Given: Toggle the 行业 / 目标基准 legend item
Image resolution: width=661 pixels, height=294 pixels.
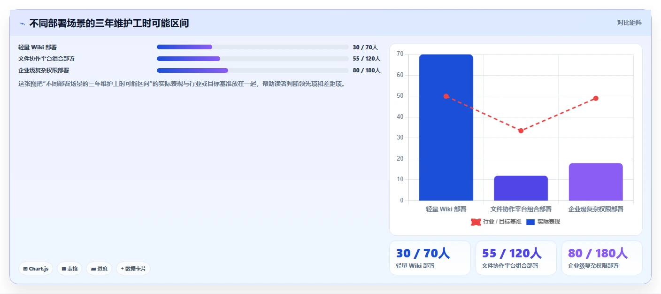Looking at the screenshot, I should pyautogui.click(x=496, y=222).
